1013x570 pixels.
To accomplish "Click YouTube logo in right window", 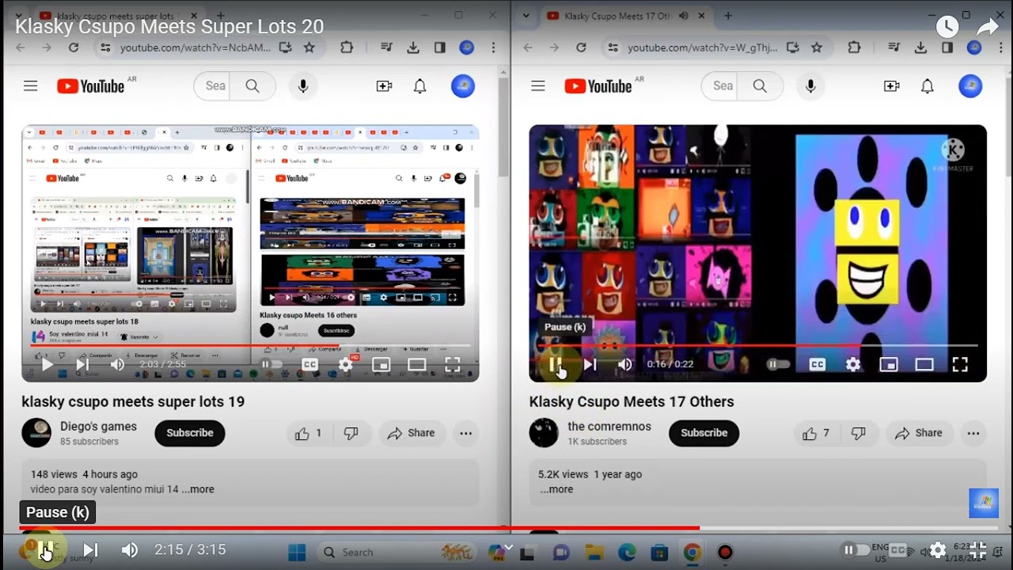I will [x=599, y=86].
